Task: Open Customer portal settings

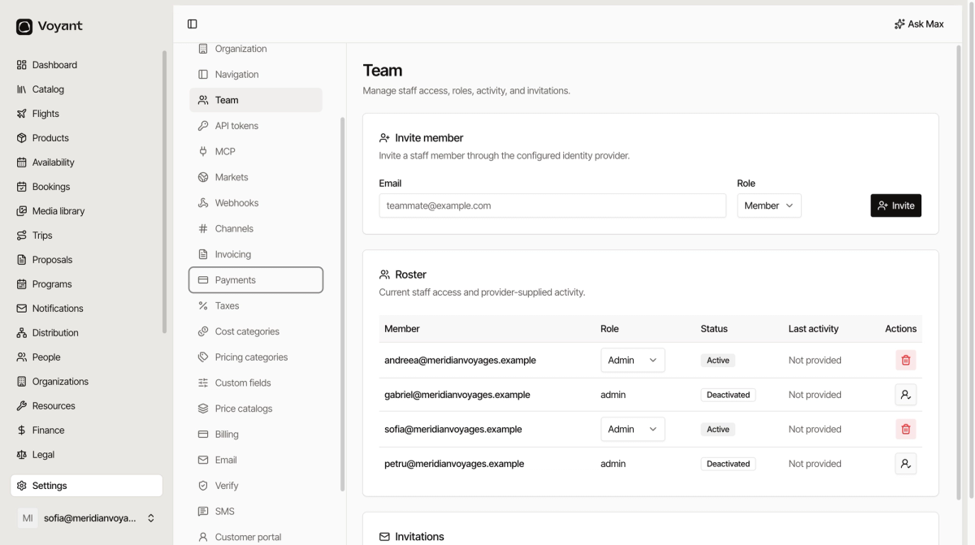Action: (x=256, y=537)
